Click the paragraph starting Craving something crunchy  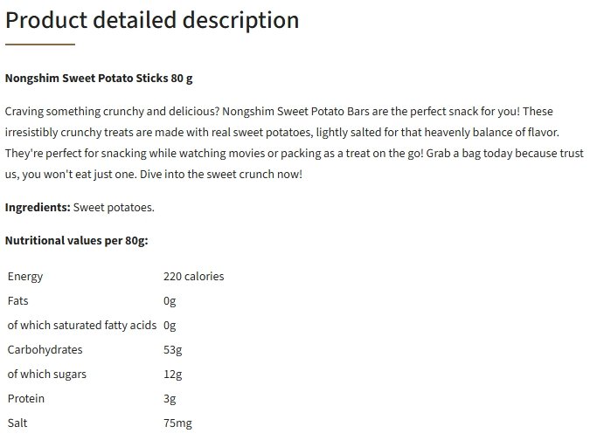(295, 142)
